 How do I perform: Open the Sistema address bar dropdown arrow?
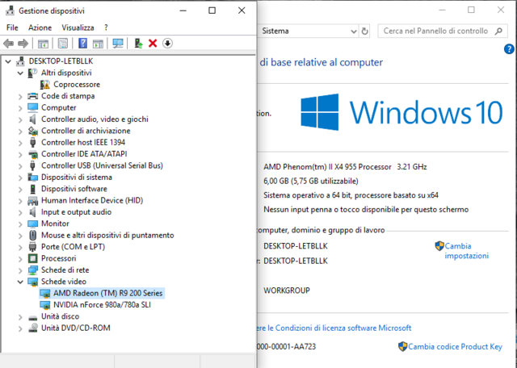pos(354,31)
